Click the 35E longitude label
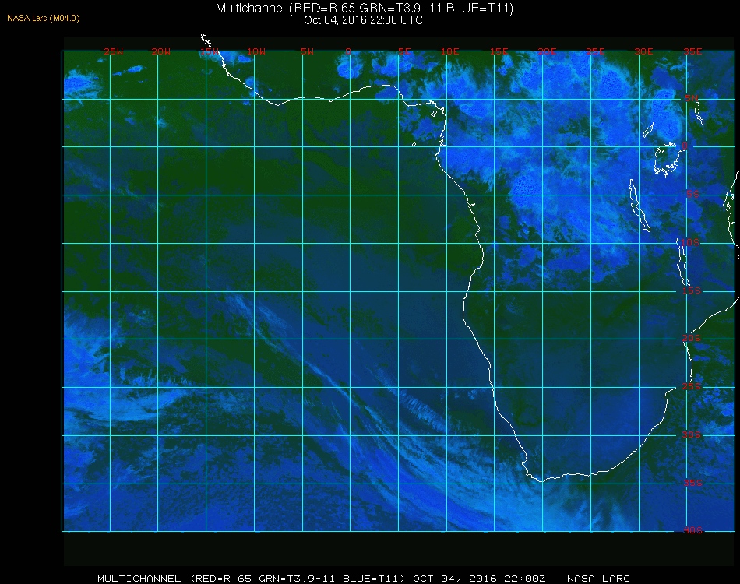Image resolution: width=740 pixels, height=584 pixels. [x=692, y=51]
